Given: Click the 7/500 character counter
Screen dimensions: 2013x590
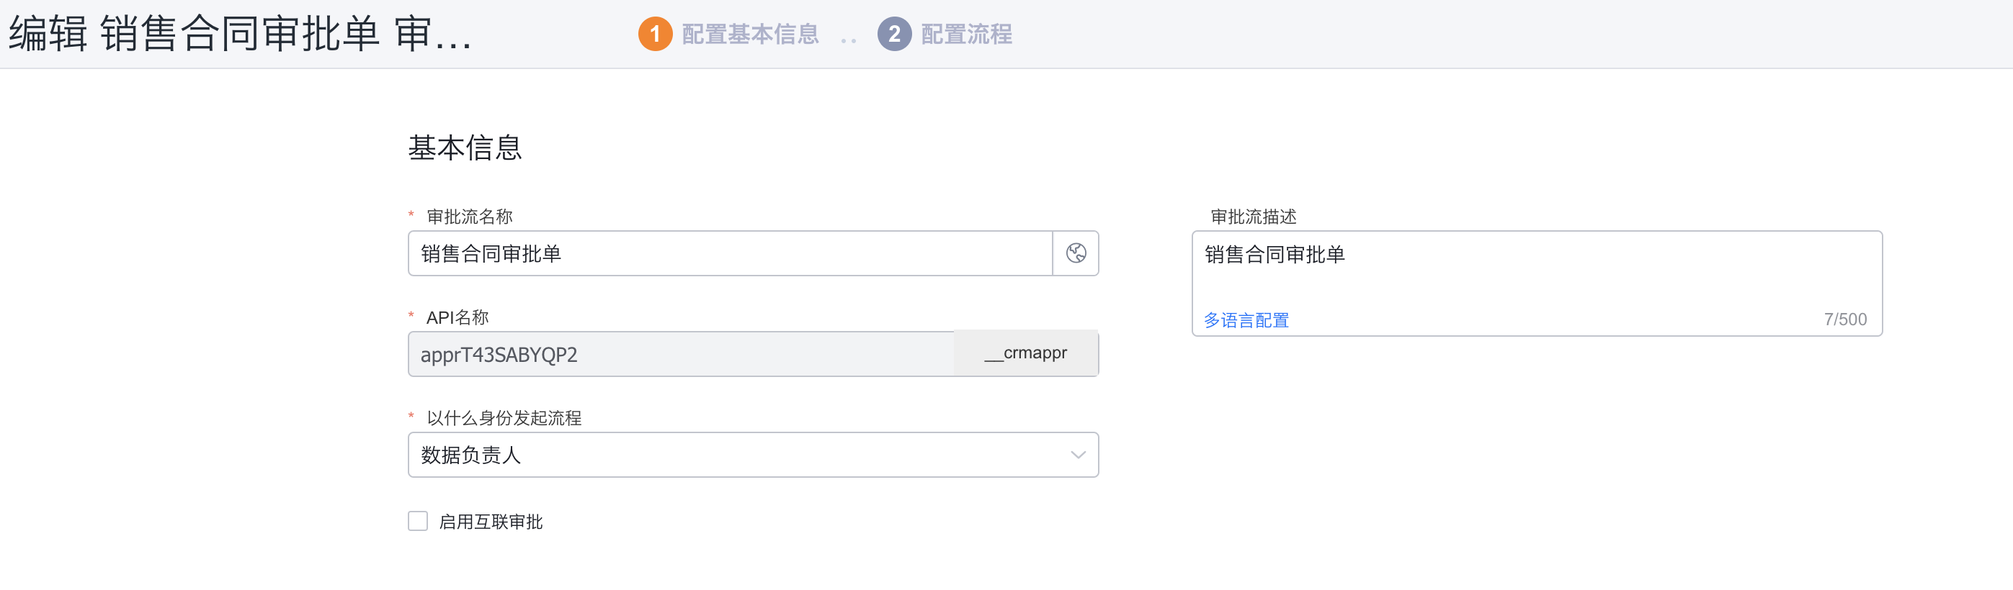Looking at the screenshot, I should (1845, 319).
